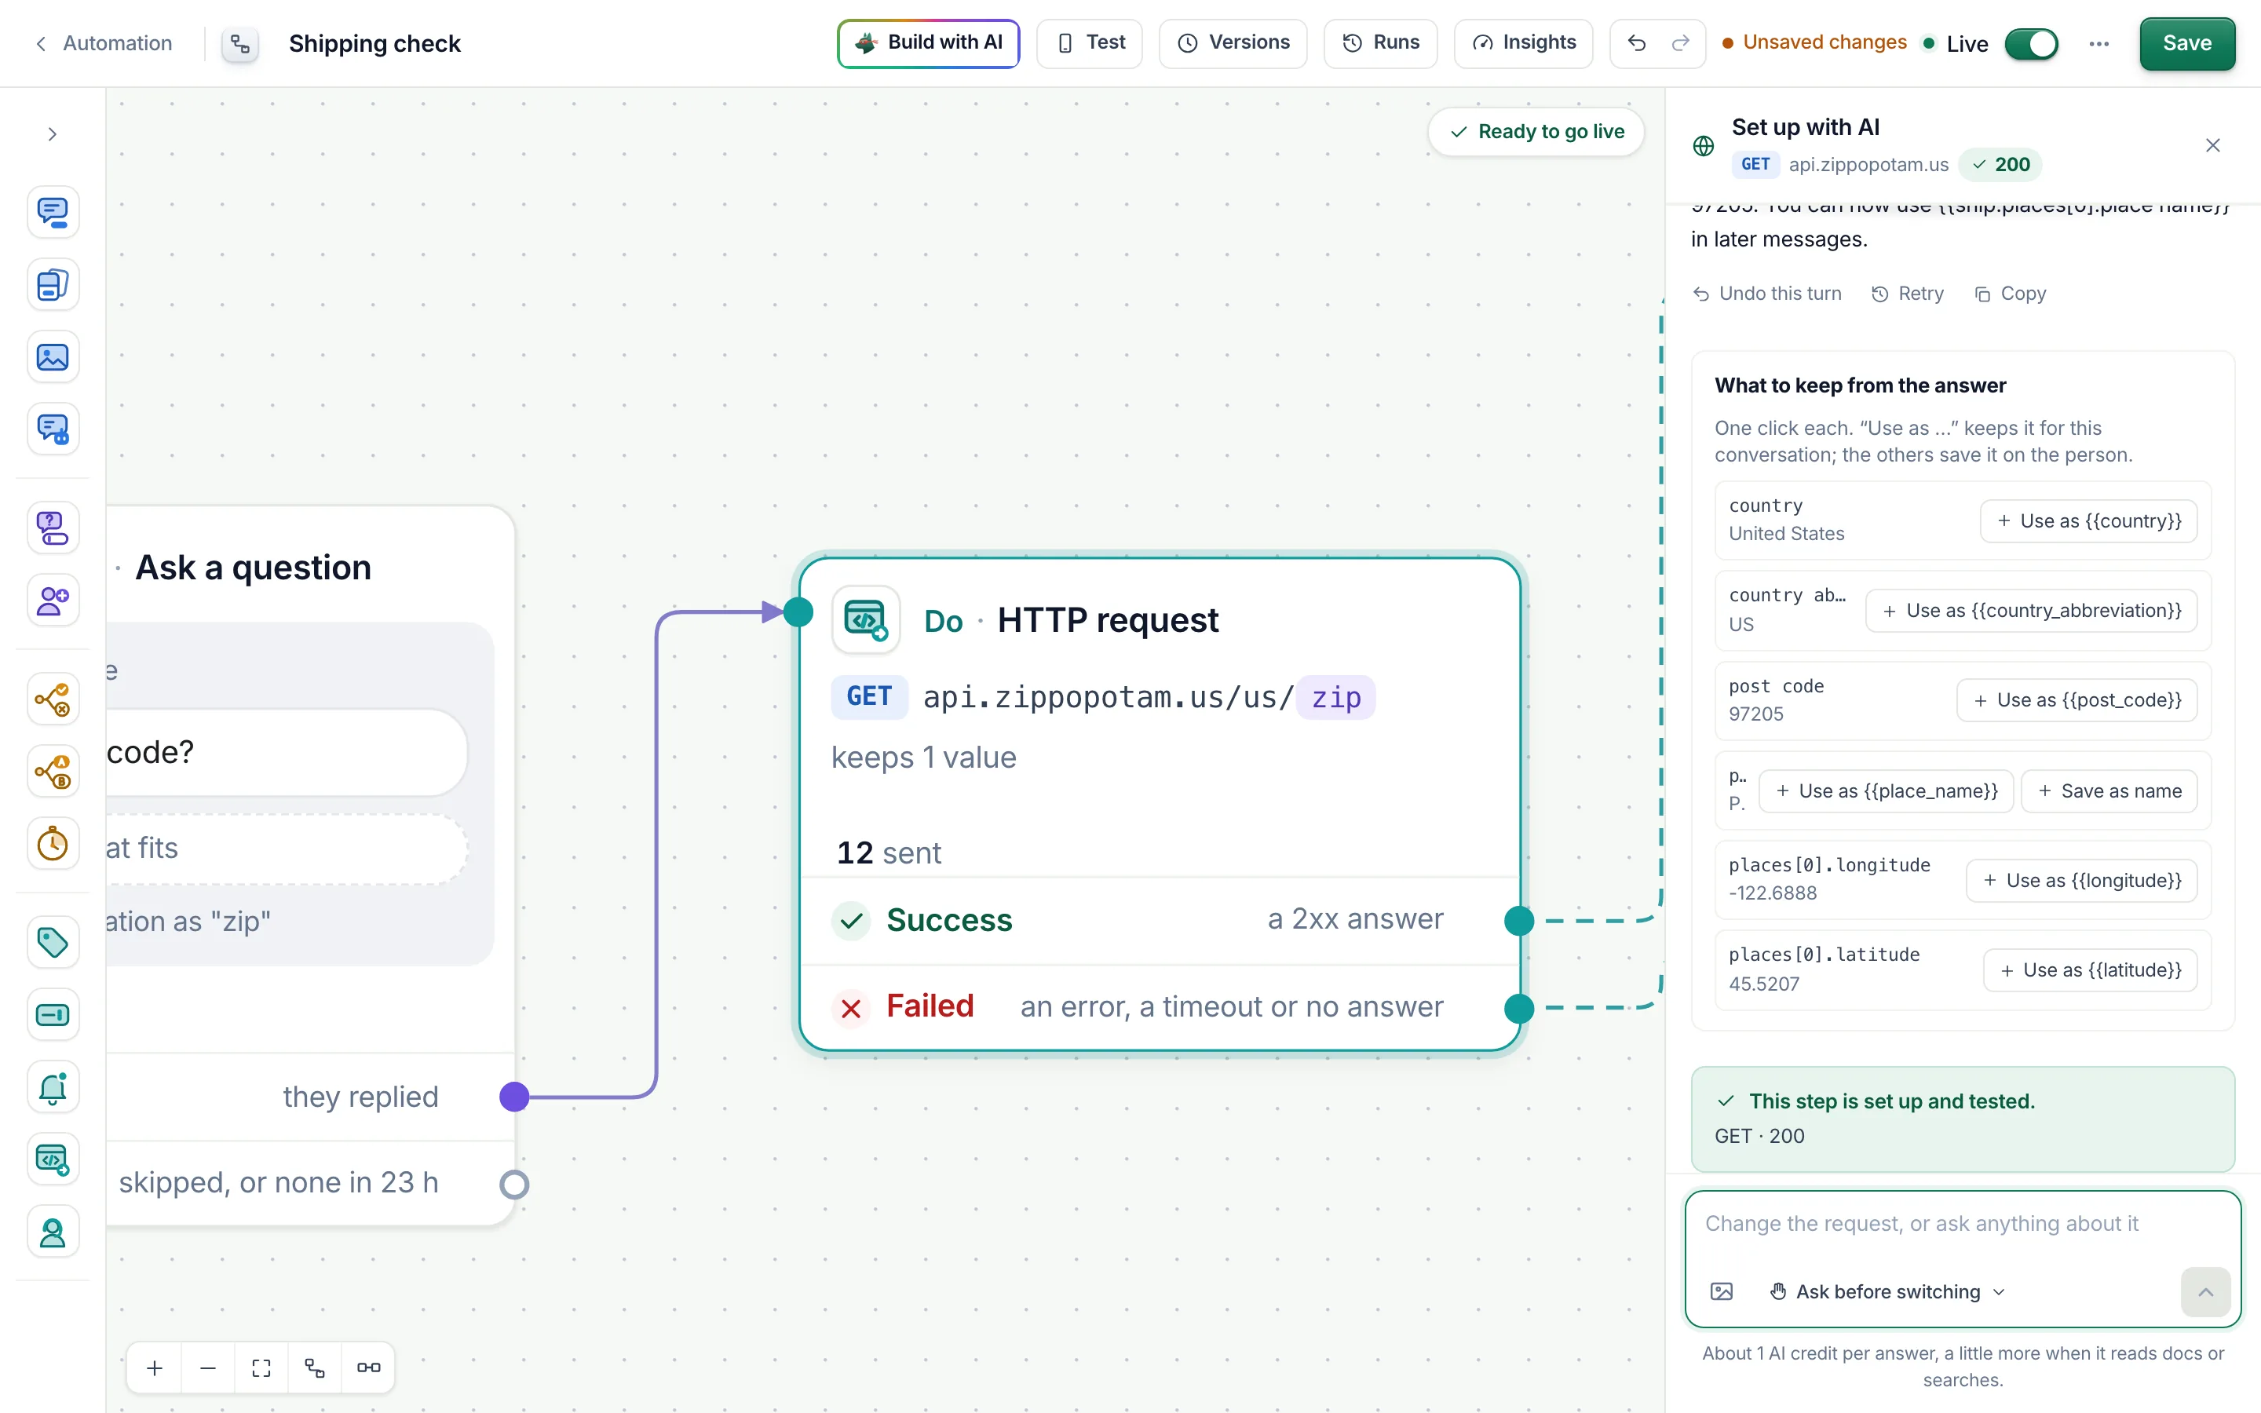
Task: Click the 'skipped, or none' empty connector
Action: [514, 1184]
